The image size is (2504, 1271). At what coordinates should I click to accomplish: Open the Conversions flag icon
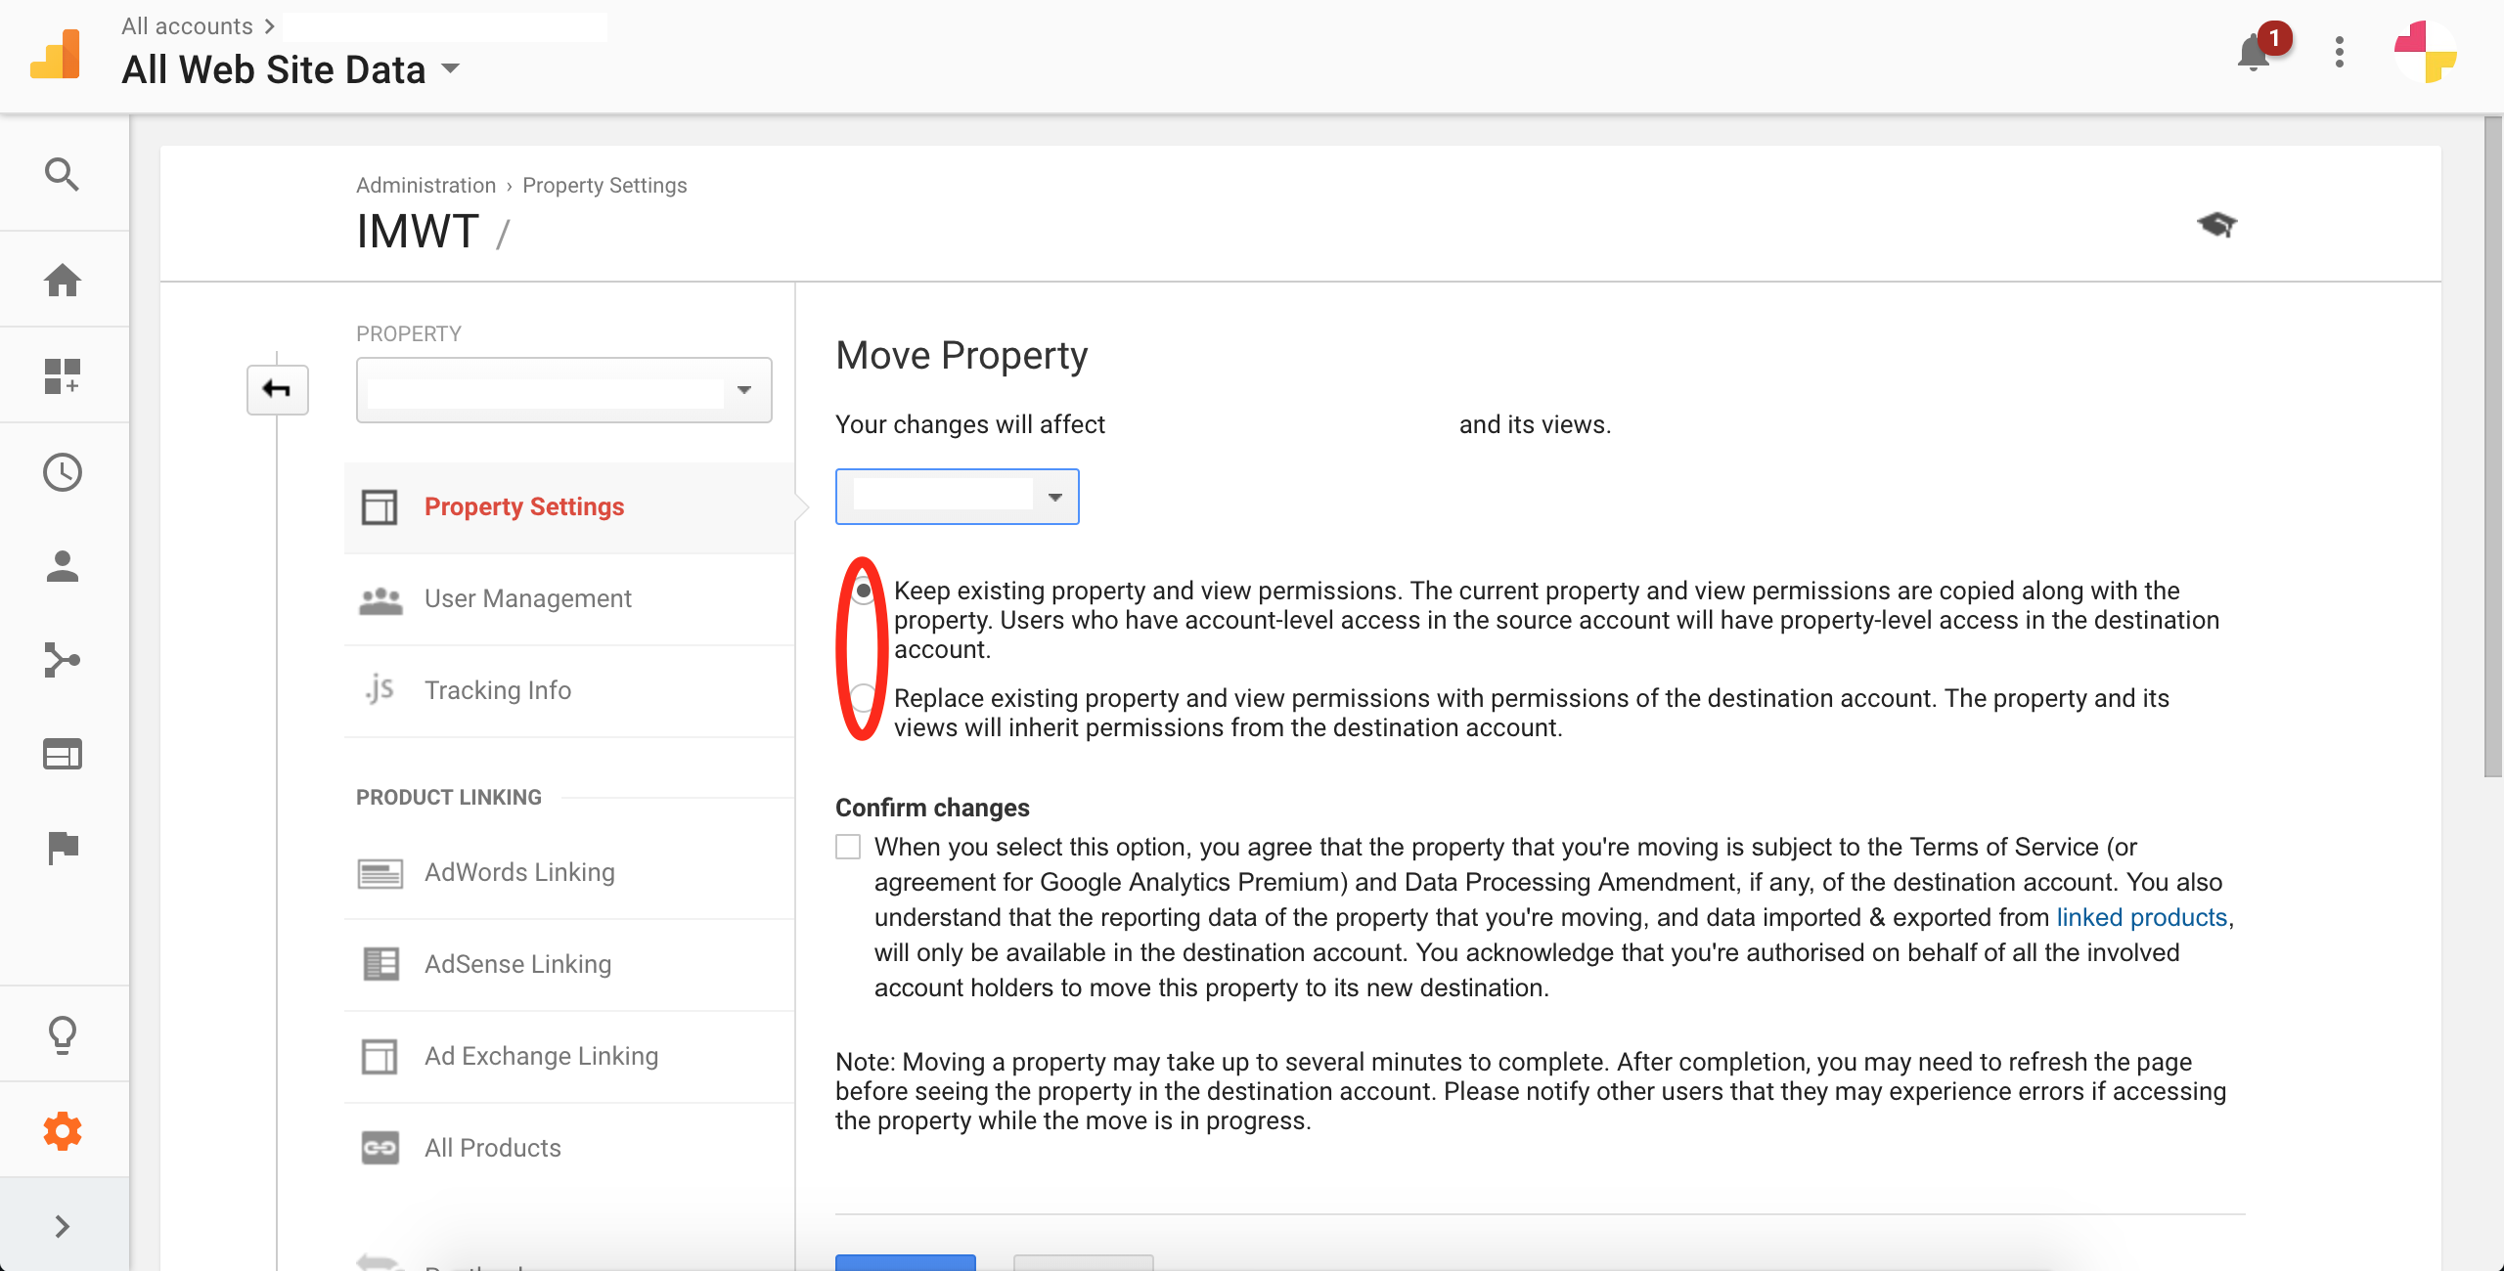click(x=62, y=847)
